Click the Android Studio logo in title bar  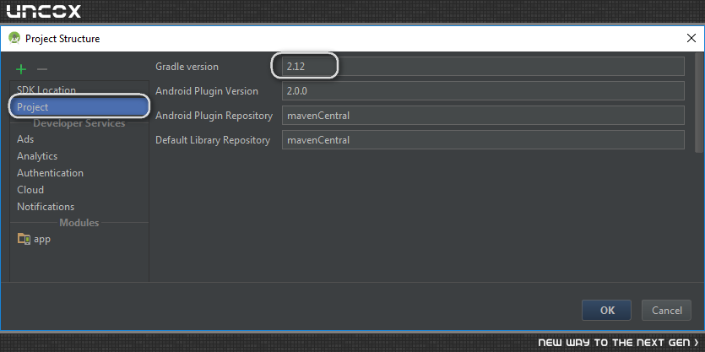coord(15,38)
